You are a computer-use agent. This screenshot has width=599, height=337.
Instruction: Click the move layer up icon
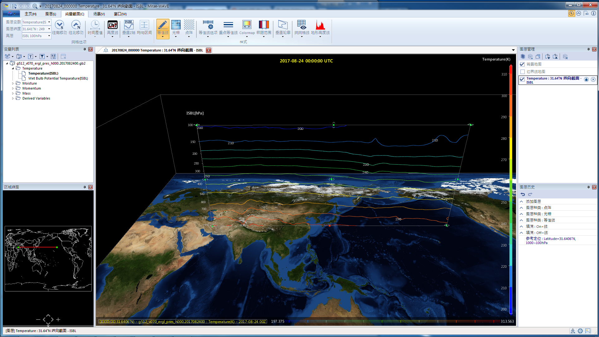click(548, 56)
